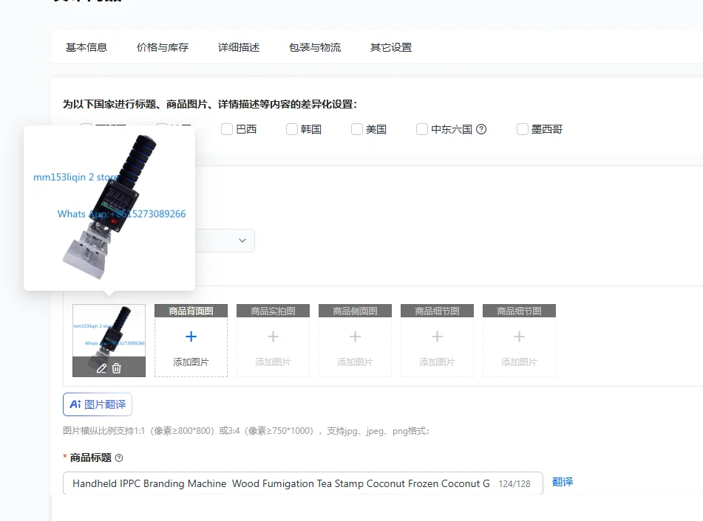Delete the uploaded image via trash icon
Viewport: 703px width, 521px height.
click(117, 368)
